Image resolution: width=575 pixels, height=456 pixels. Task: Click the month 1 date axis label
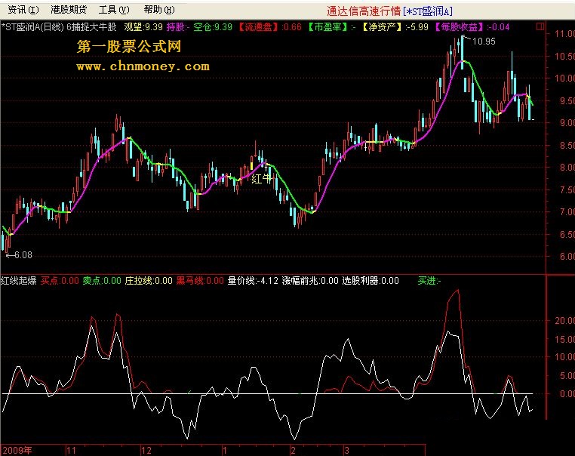coord(225,451)
